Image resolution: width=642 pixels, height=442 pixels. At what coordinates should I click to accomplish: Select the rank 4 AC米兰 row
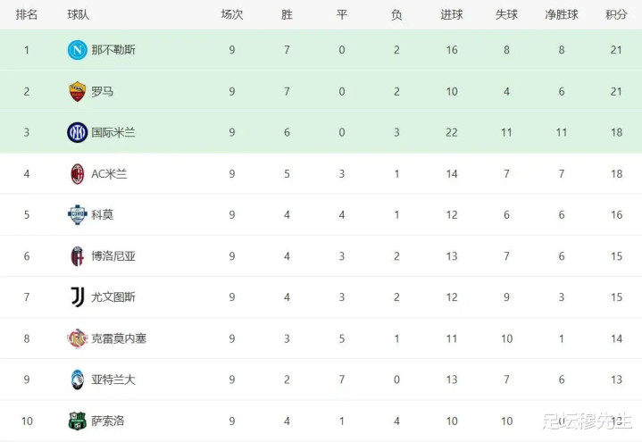tap(321, 173)
